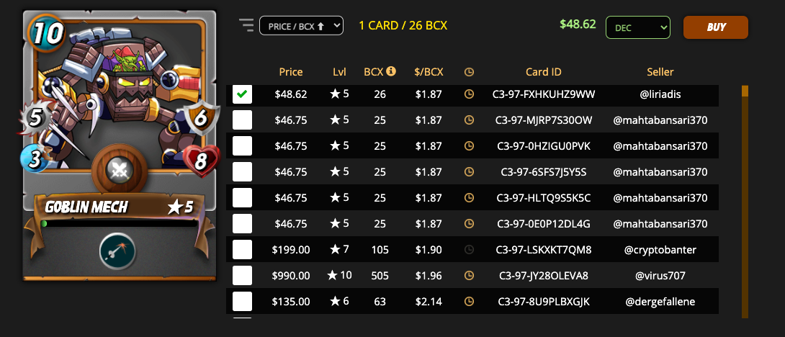Tick the $135.00 @dergefallene listing checkbox

[242, 302]
